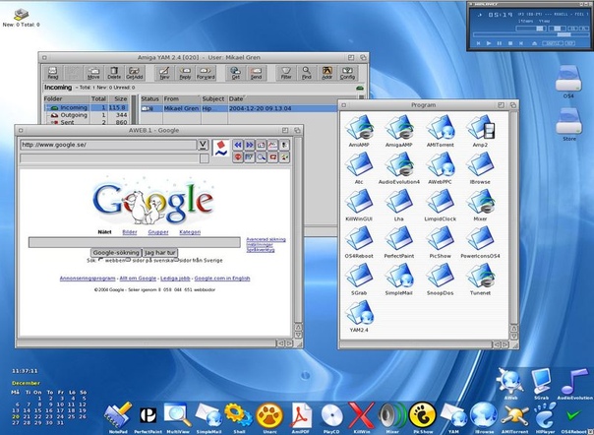Launch PerfectPaint from the dock

pyautogui.click(x=150, y=414)
